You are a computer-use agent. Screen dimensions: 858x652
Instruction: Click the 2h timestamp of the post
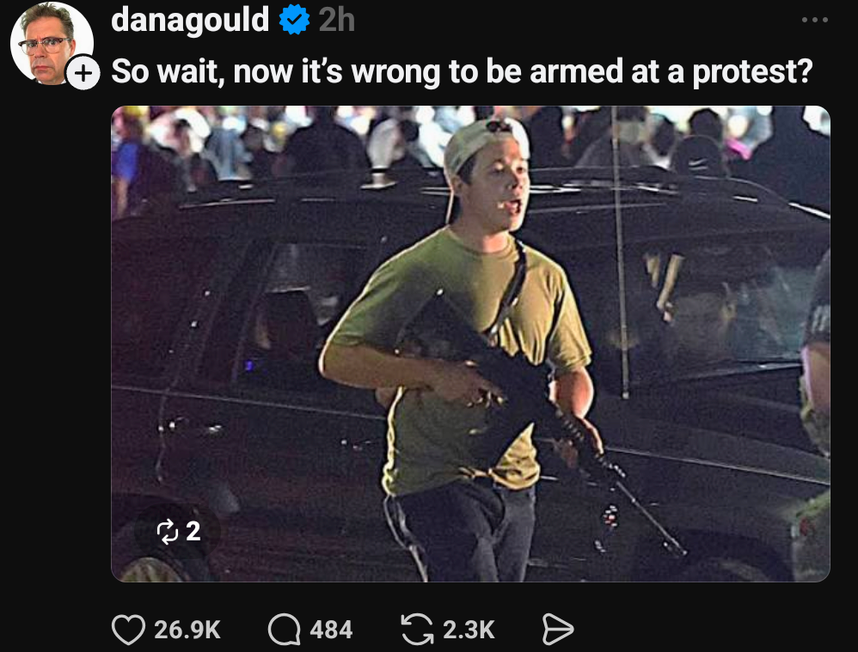336,21
